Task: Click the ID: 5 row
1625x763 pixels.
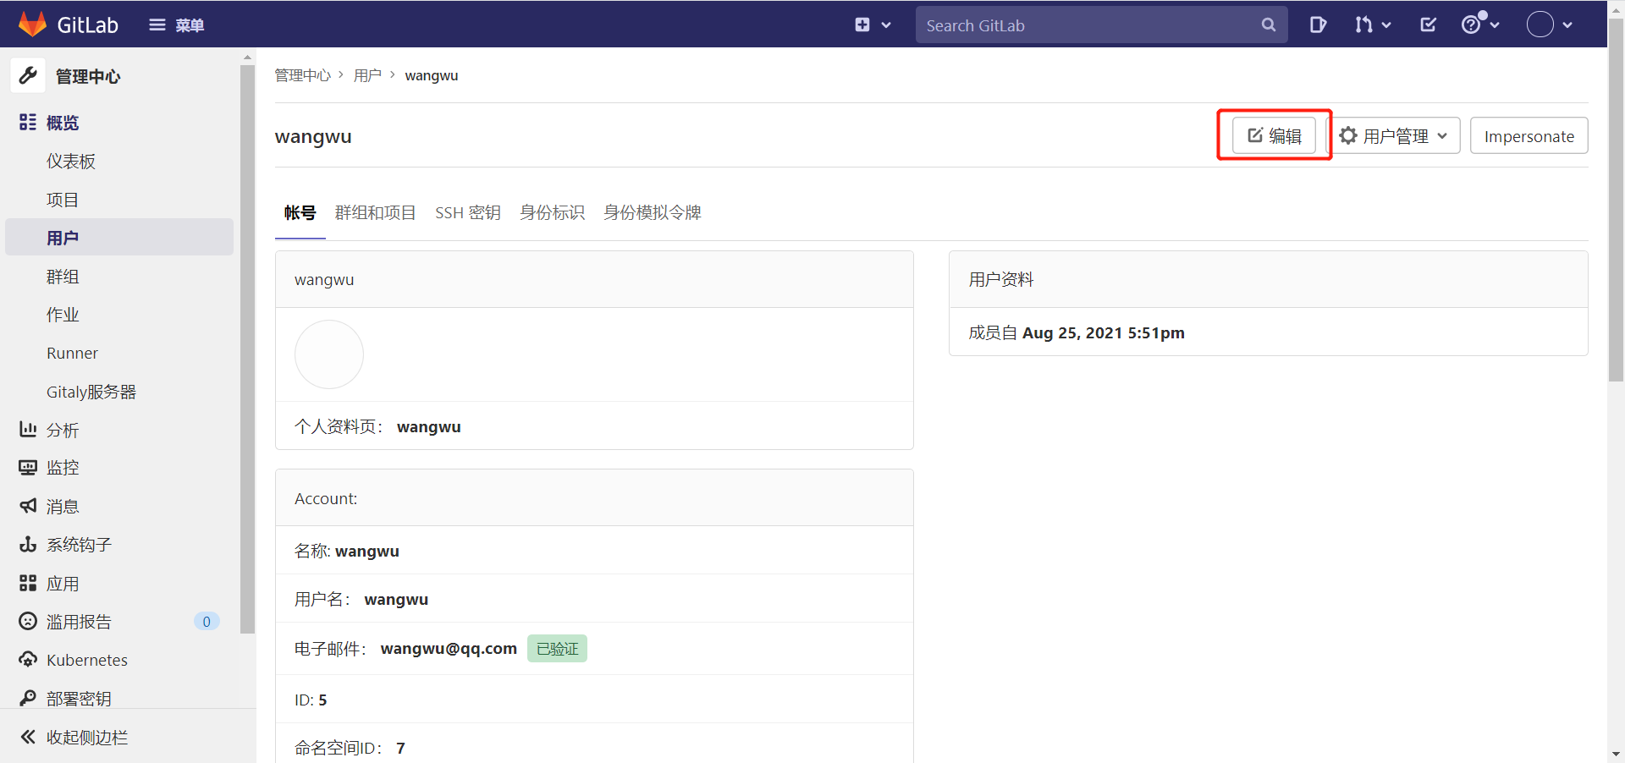Action: click(594, 700)
